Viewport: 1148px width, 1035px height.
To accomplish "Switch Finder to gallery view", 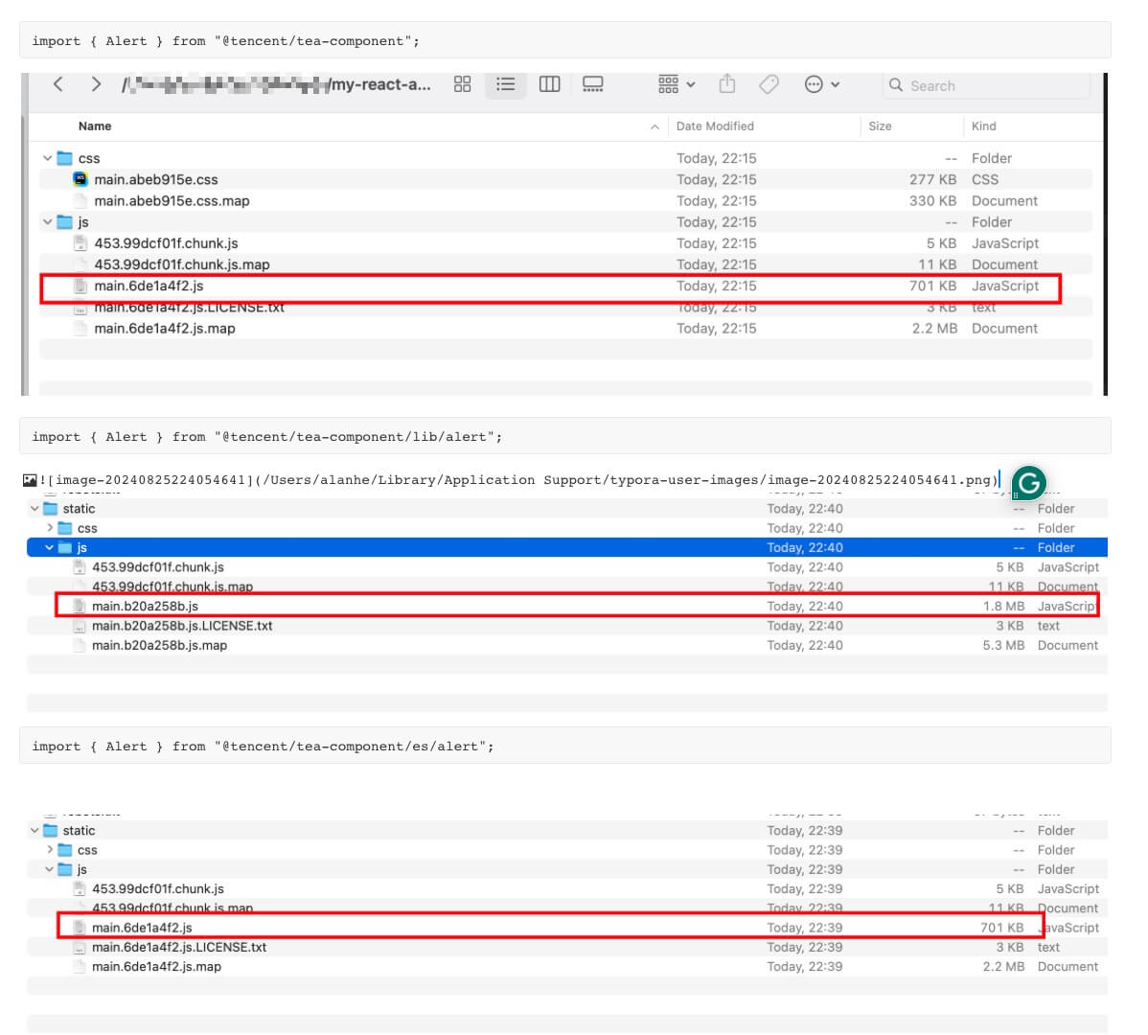I will (593, 84).
